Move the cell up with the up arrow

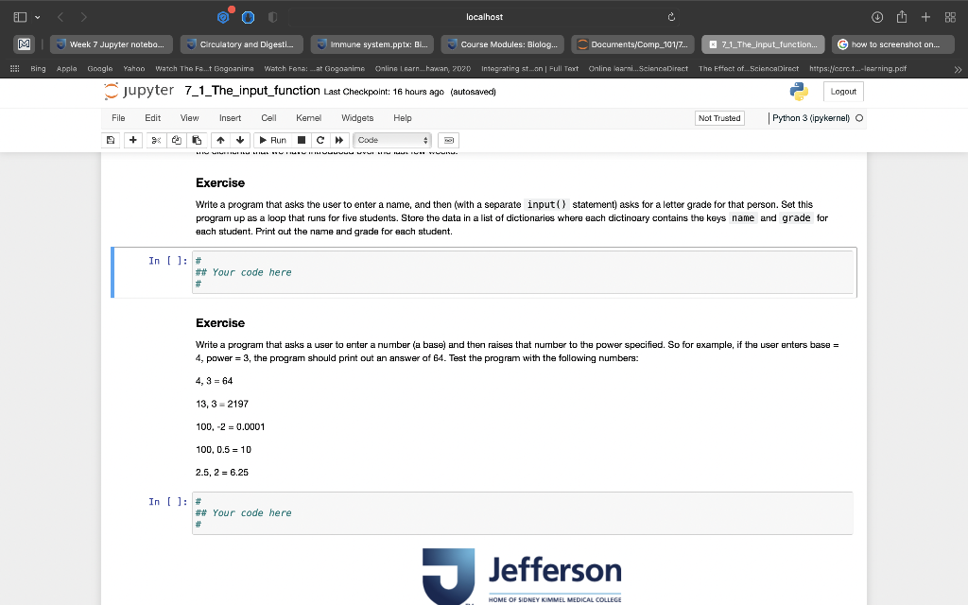(x=218, y=140)
